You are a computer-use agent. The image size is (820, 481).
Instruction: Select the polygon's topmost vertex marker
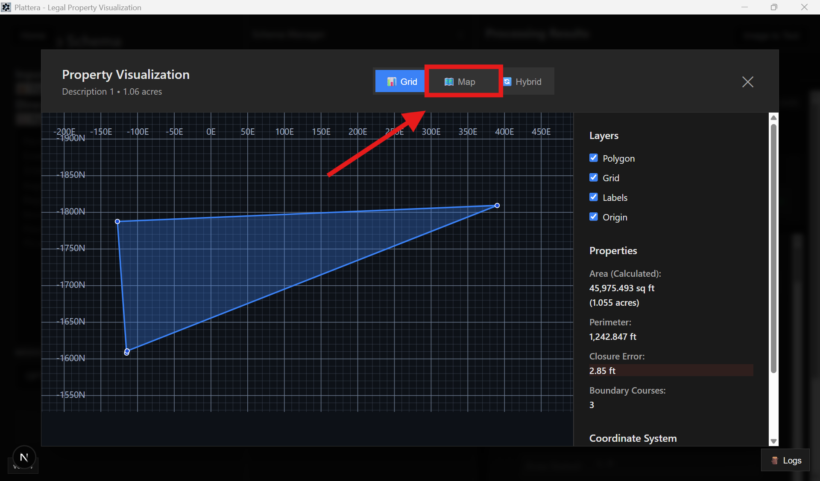(x=497, y=205)
